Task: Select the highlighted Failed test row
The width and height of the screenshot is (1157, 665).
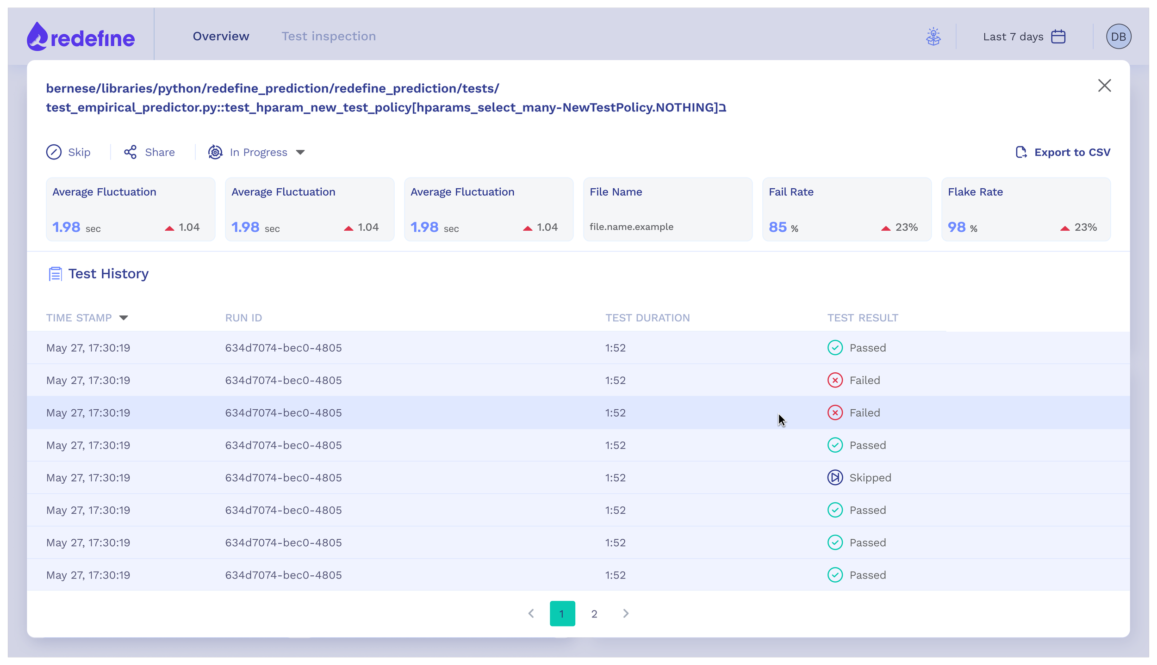Action: pos(417,413)
